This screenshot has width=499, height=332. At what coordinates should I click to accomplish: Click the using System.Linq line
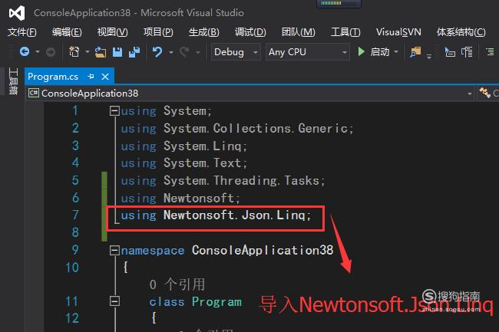tap(183, 146)
